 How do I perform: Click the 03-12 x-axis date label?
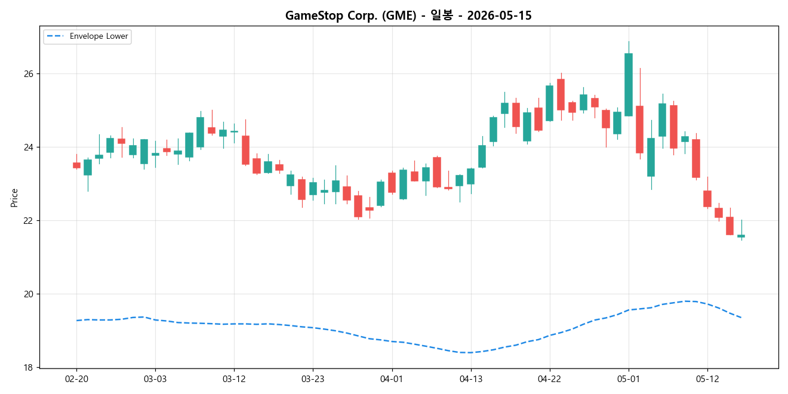click(x=234, y=378)
